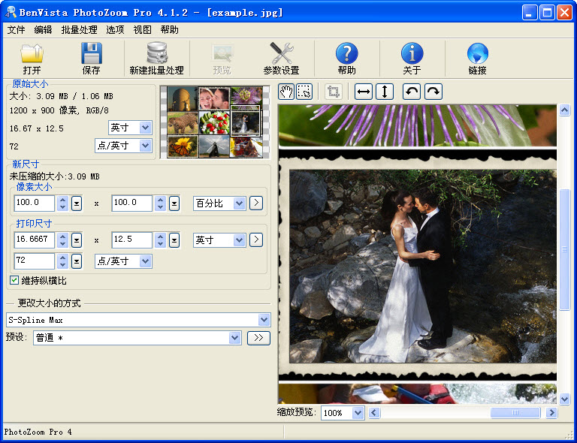Image resolution: width=577 pixels, height=443 pixels.
Task: Toggle the 維持纵横比 aspect ratio checkbox
Action: click(14, 280)
